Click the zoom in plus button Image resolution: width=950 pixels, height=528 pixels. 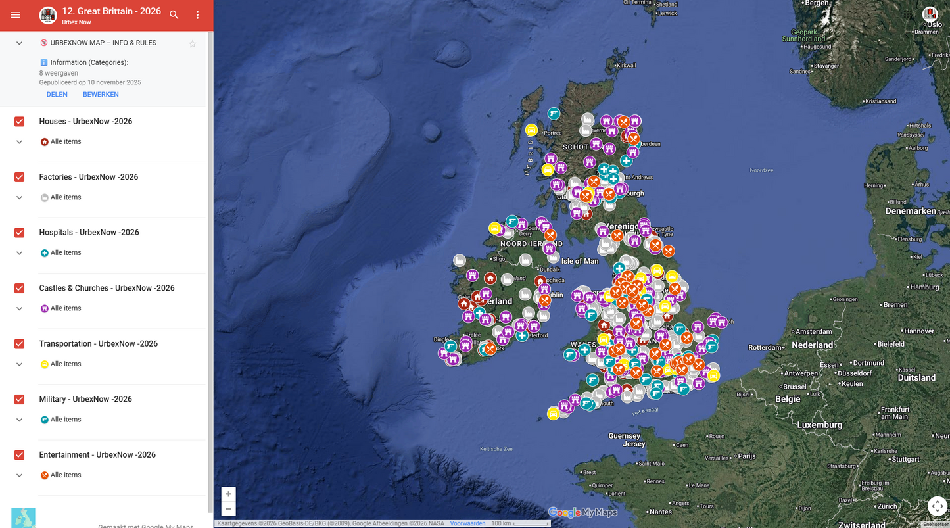coord(228,494)
